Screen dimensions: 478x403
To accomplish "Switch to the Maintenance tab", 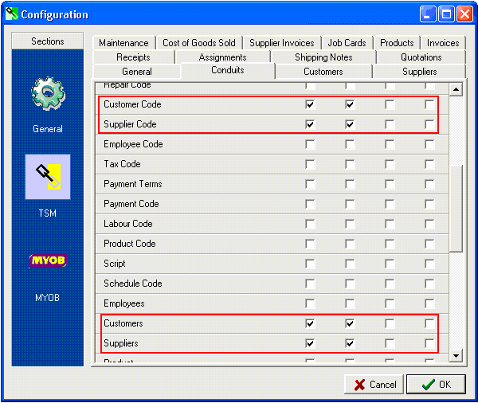I will [123, 43].
